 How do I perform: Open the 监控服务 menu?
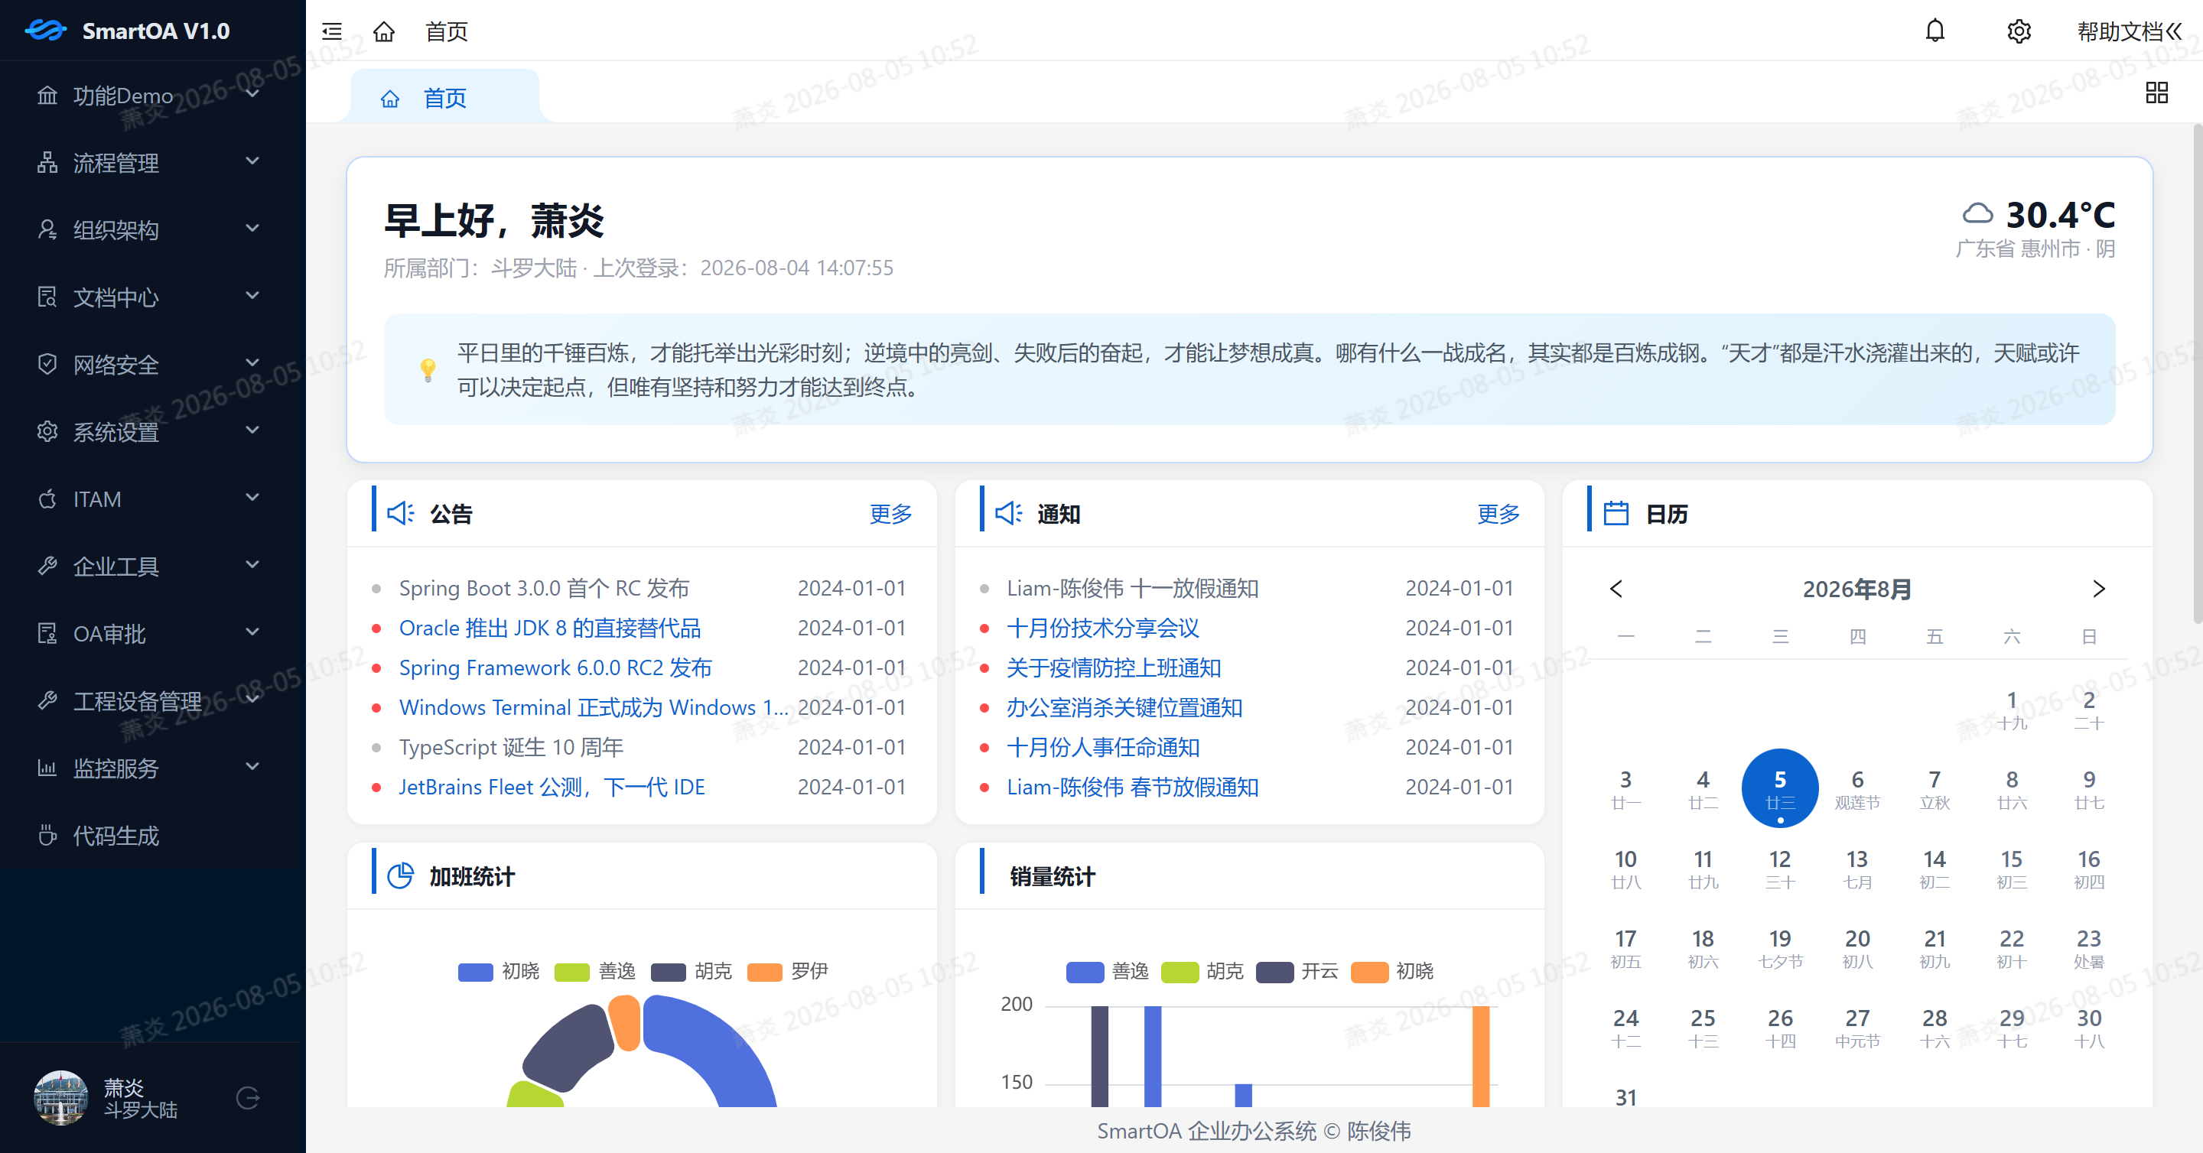153,768
